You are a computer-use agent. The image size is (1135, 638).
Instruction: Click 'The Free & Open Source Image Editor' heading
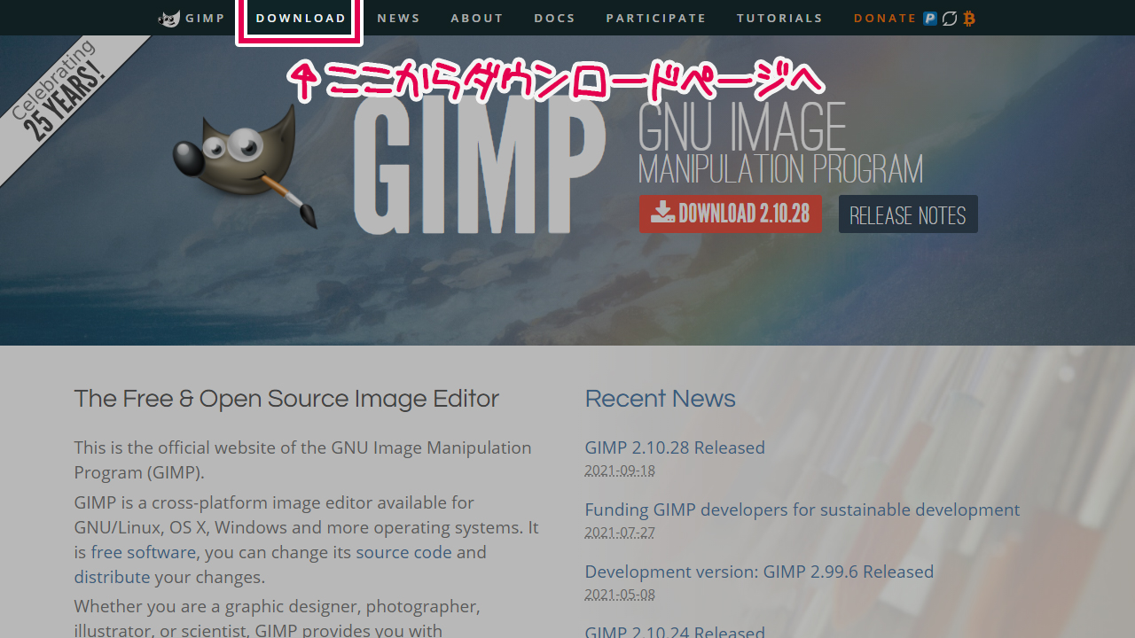286,399
